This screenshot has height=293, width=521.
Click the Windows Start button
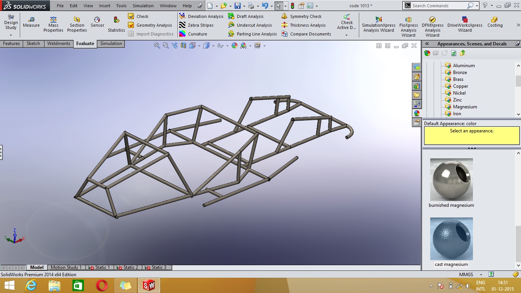9,285
